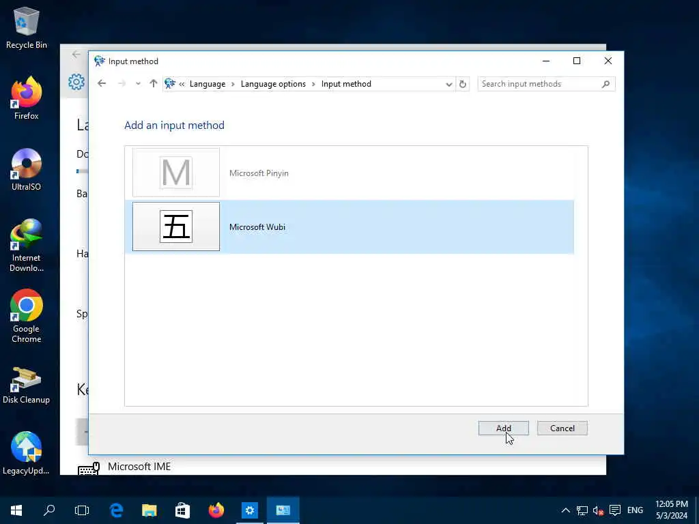This screenshot has width=699, height=524.
Task: Click the Pinyin M icon thumbnail
Action: point(176,173)
